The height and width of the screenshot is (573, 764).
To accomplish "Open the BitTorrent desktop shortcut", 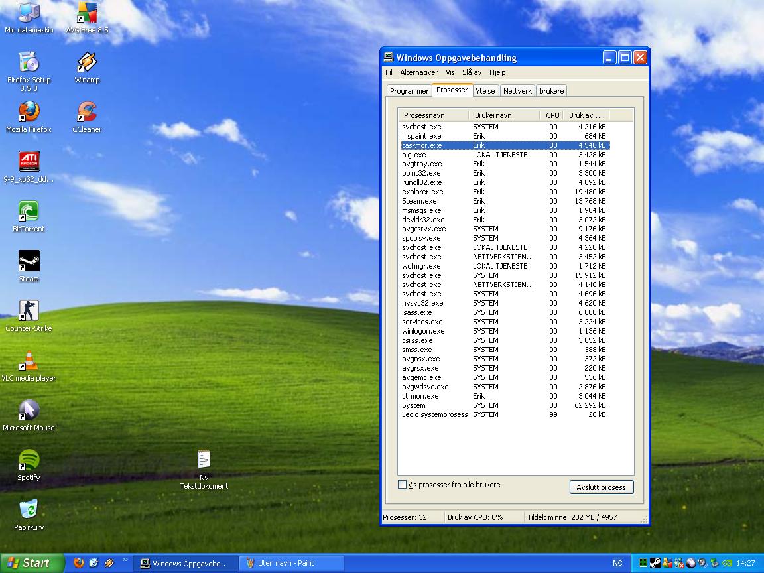I will click(x=29, y=216).
